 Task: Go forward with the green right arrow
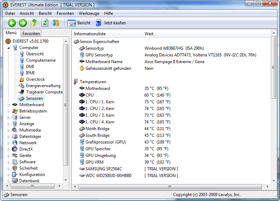click(x=23, y=23)
